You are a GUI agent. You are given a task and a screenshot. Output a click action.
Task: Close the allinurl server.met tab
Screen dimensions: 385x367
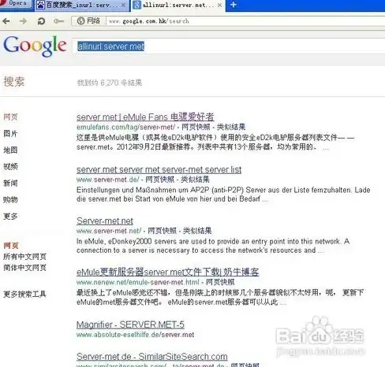219,5
